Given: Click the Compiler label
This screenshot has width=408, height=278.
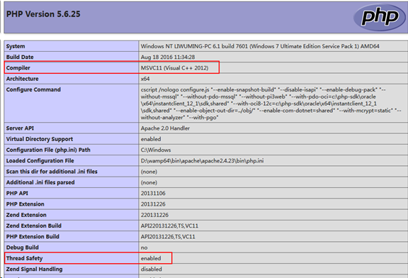Looking at the screenshot, I should click(x=18, y=68).
